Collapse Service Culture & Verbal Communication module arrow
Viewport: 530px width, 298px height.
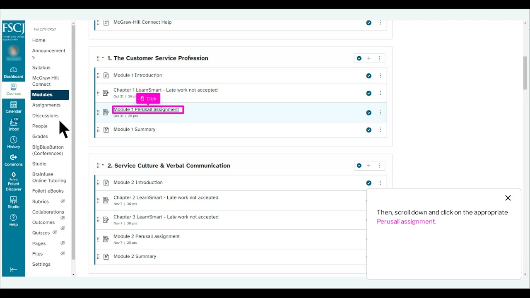103,165
